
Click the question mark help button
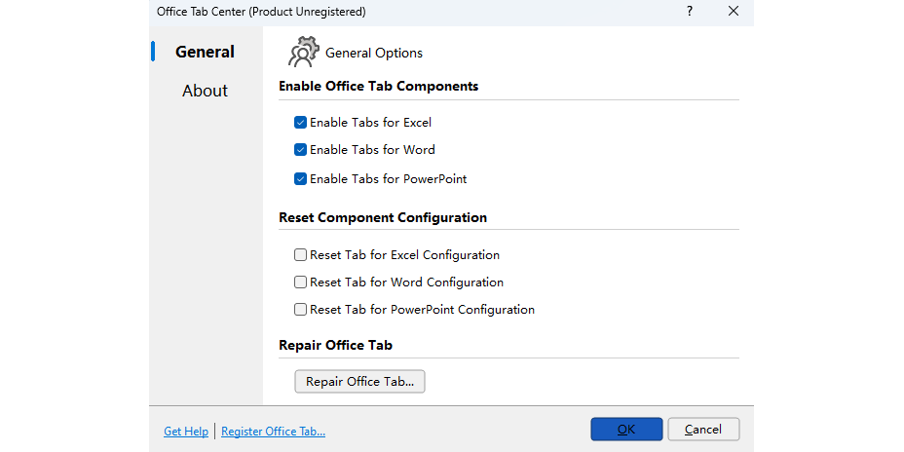pos(690,12)
